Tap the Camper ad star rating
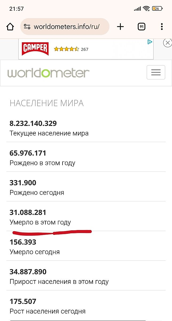Viewport: 172px width, 321px height. (x=67, y=49)
